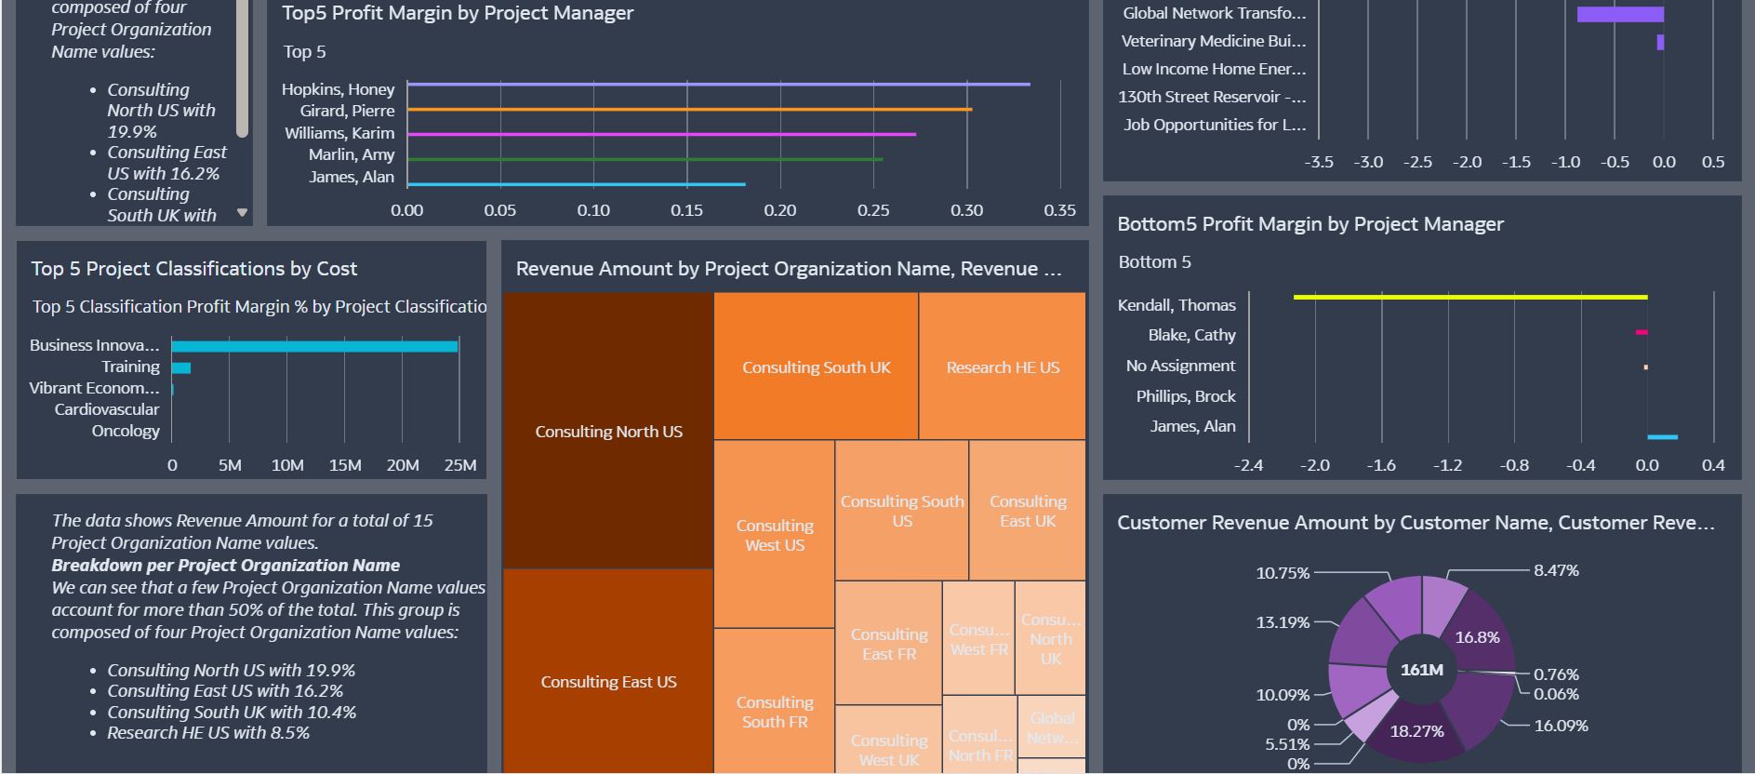Click the narrative panel scrollbar thumb
The height and width of the screenshot is (774, 1755).
pyautogui.click(x=242, y=67)
